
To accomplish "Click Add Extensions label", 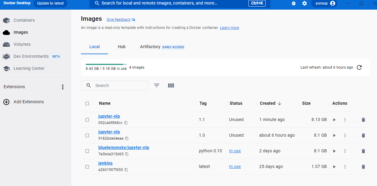I will click(x=29, y=102).
